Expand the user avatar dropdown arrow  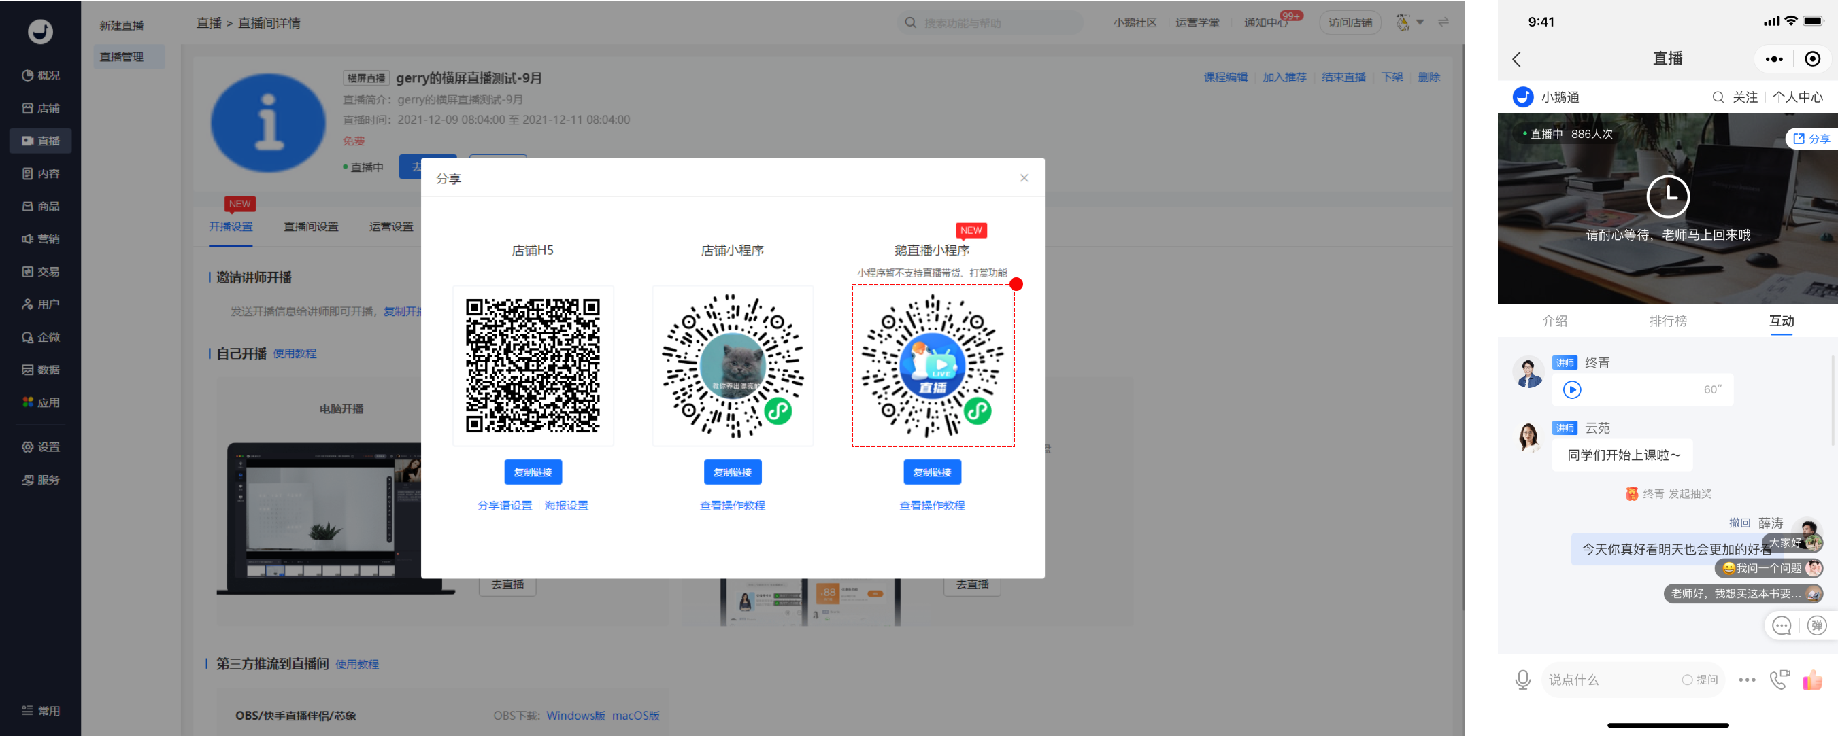click(x=1420, y=23)
